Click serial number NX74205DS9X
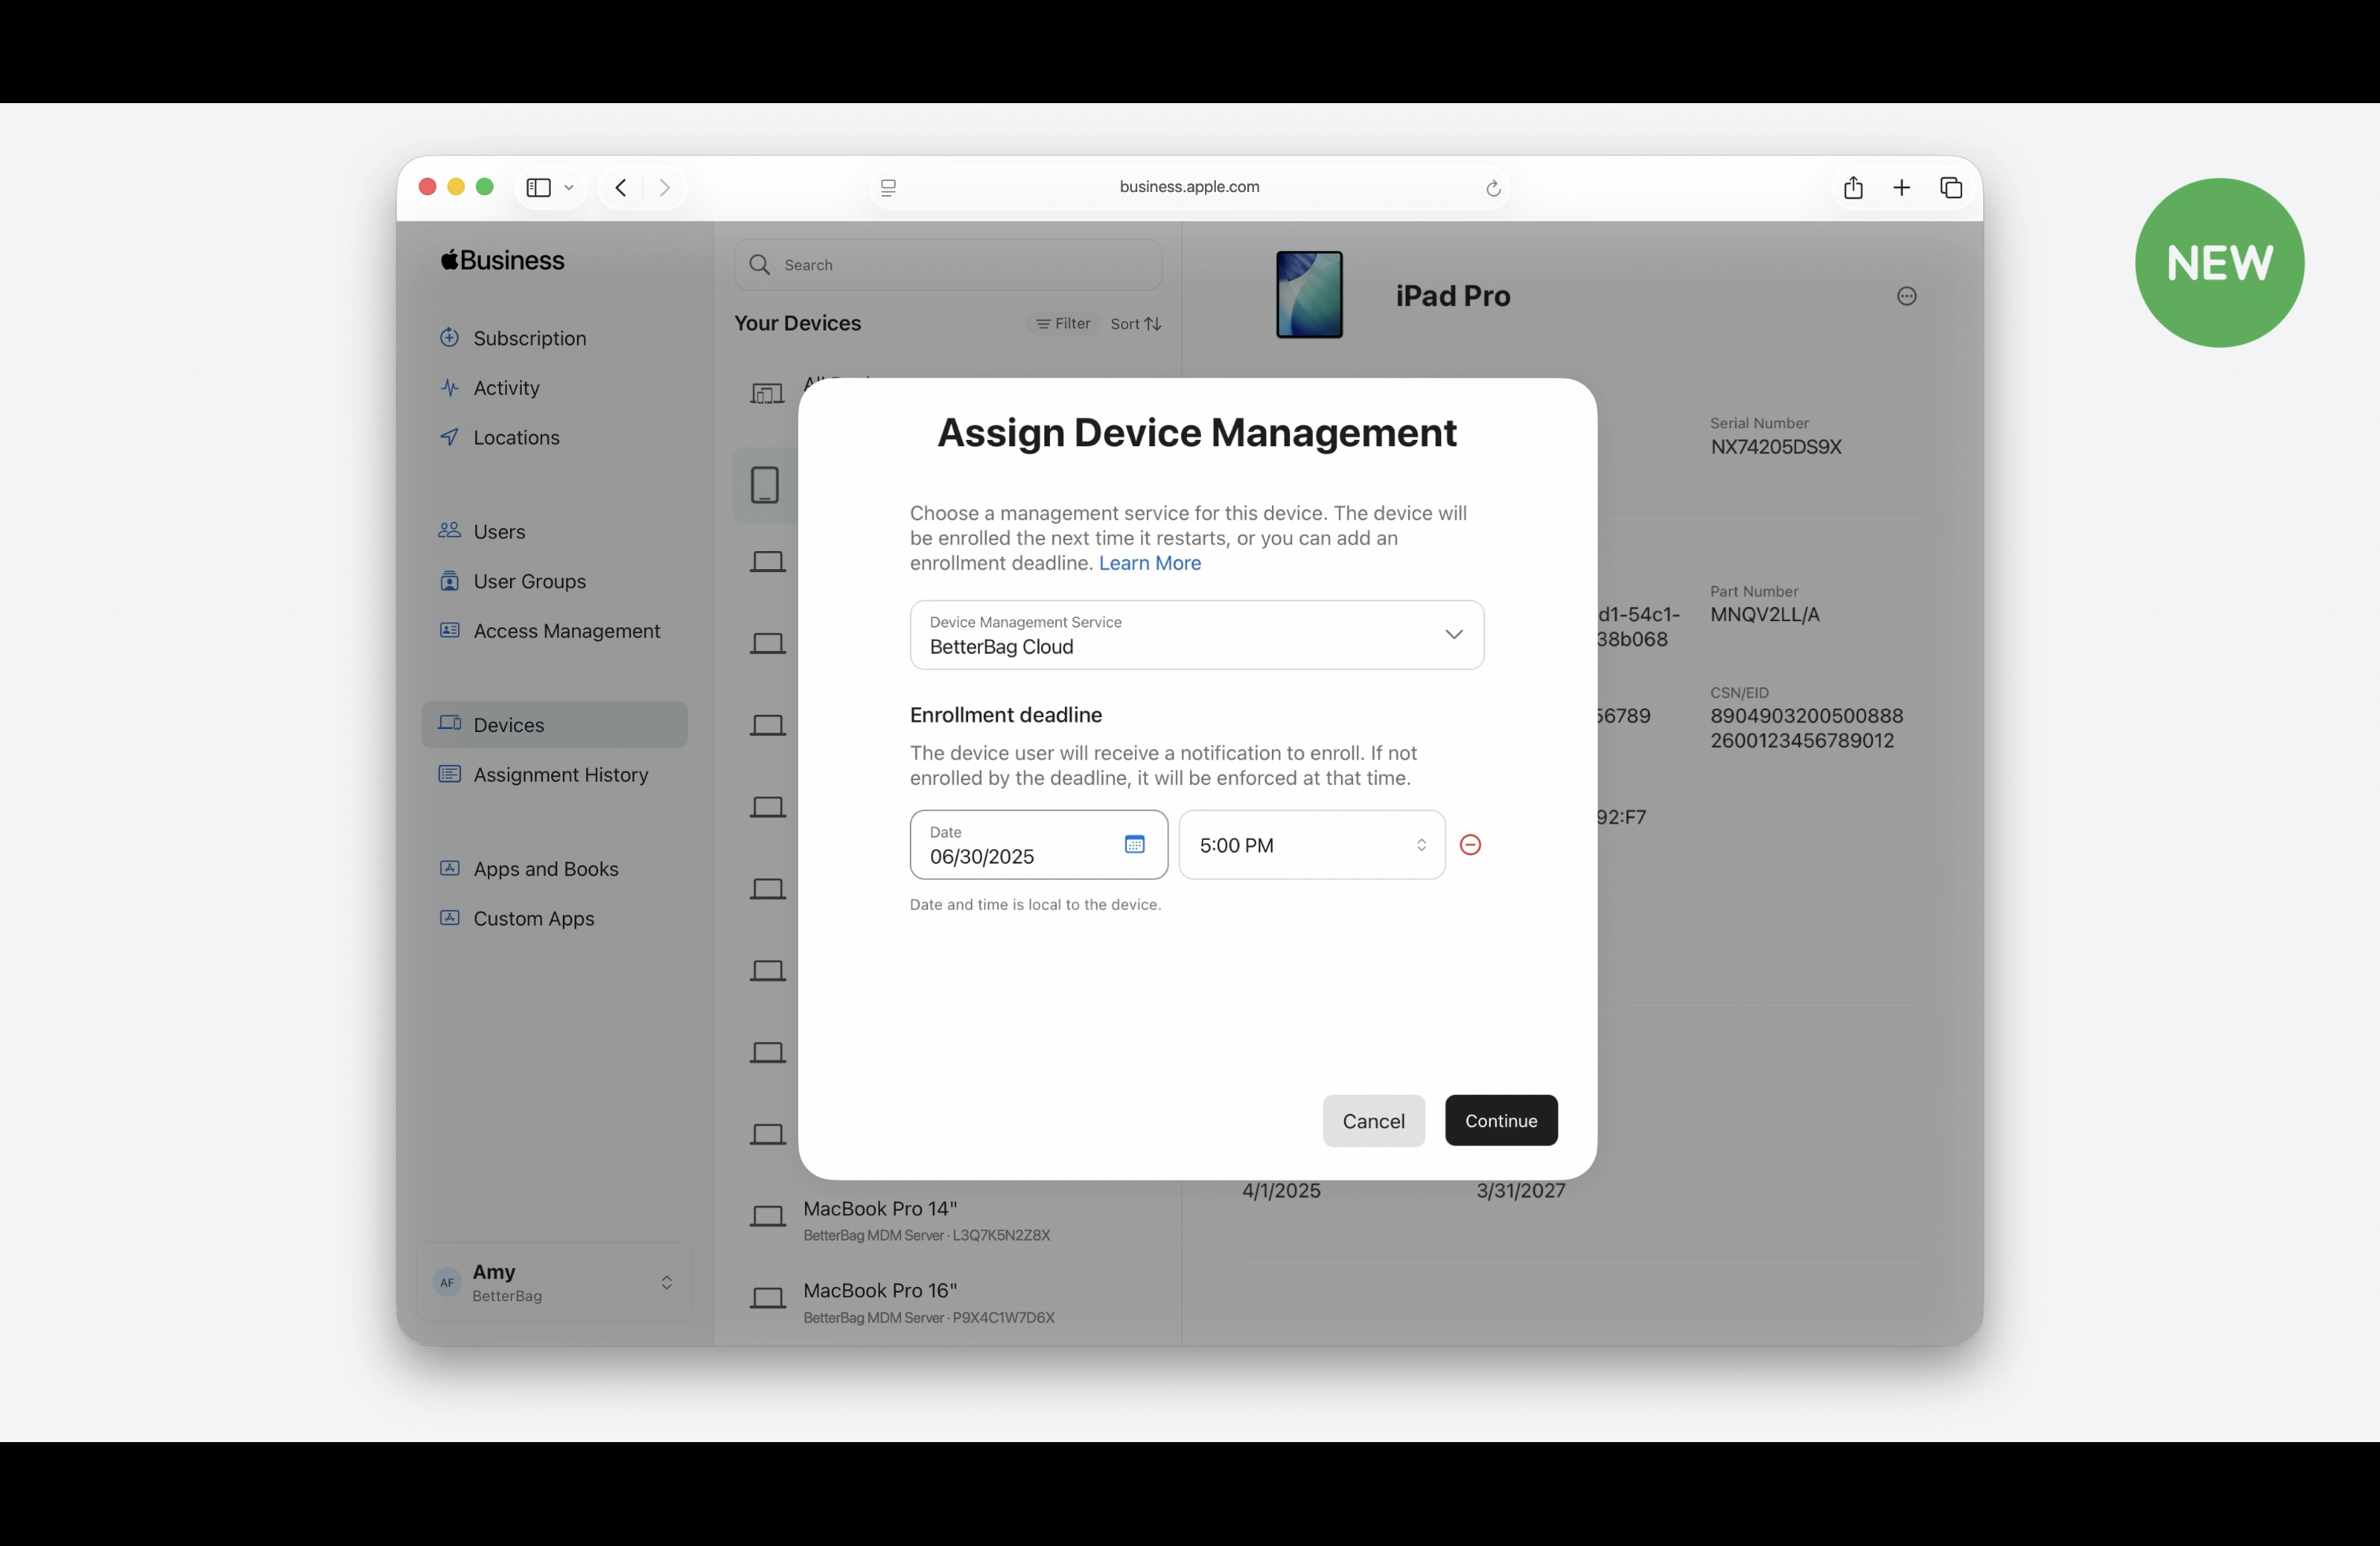This screenshot has width=2380, height=1546. [x=1775, y=447]
